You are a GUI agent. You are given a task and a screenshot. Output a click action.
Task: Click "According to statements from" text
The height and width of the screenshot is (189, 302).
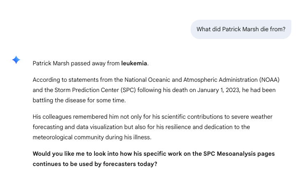pos(72,79)
